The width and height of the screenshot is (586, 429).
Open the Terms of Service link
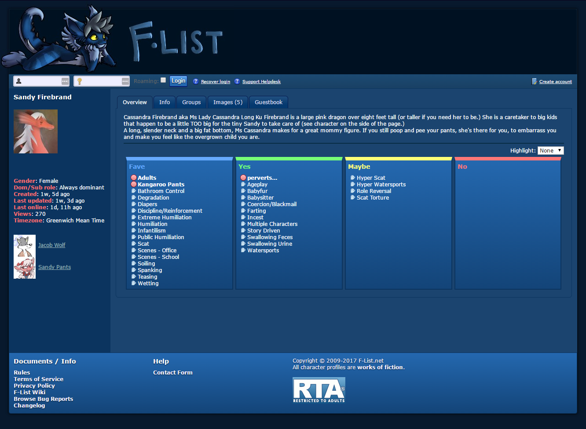tap(38, 379)
